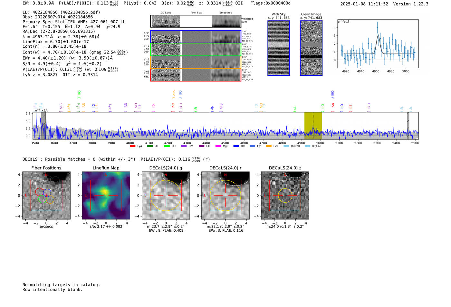Viewport: 451px width, 307px height.
Task: Open the Fiber Positions image
Action: click(46, 196)
